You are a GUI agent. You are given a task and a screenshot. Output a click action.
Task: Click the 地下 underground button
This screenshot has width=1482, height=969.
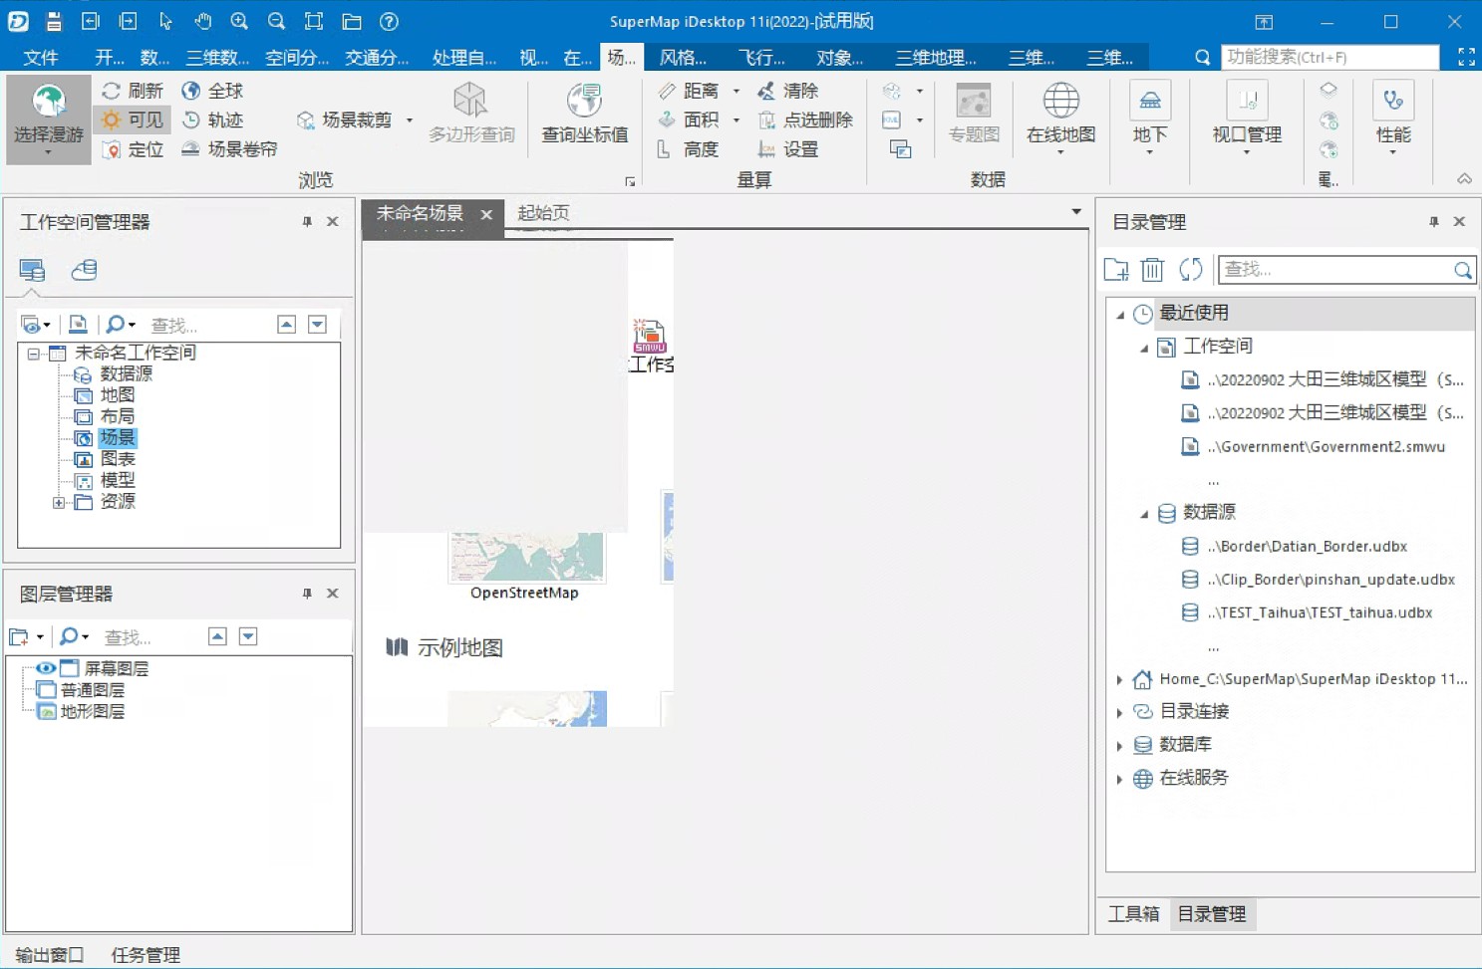(x=1149, y=118)
